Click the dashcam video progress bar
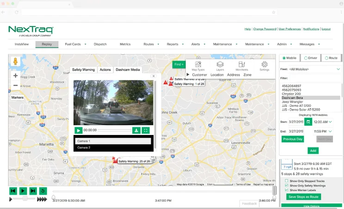The image size is (344, 209). tap(115, 130)
